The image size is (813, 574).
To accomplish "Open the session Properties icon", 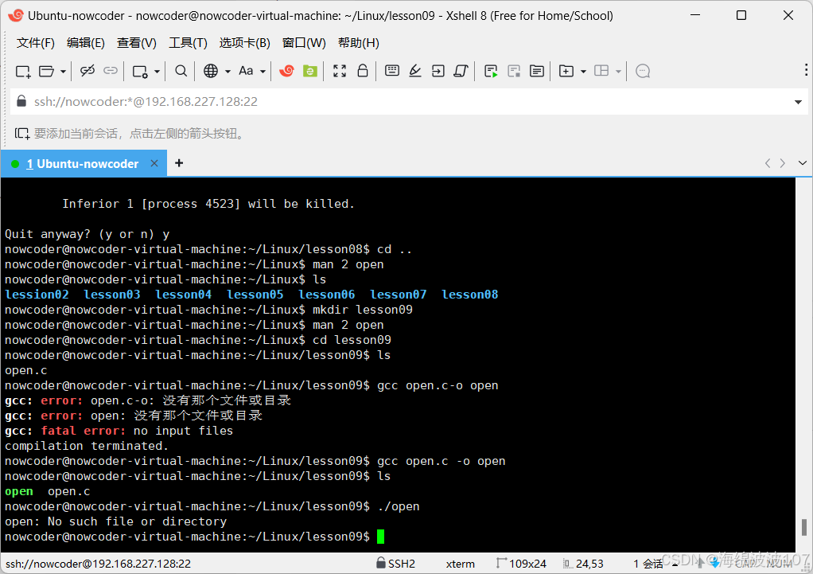I will pos(140,71).
